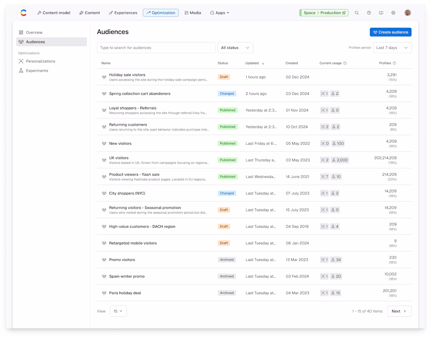Open the Last 7 days period dropdown
Image resolution: width=431 pixels, height=338 pixels.
point(392,48)
